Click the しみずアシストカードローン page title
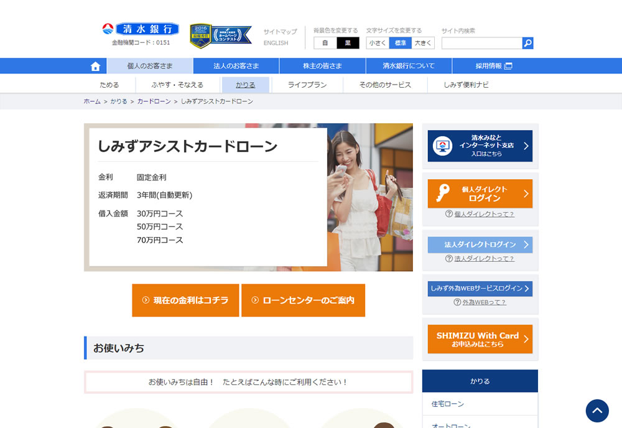This screenshot has height=428, width=622. (x=188, y=146)
